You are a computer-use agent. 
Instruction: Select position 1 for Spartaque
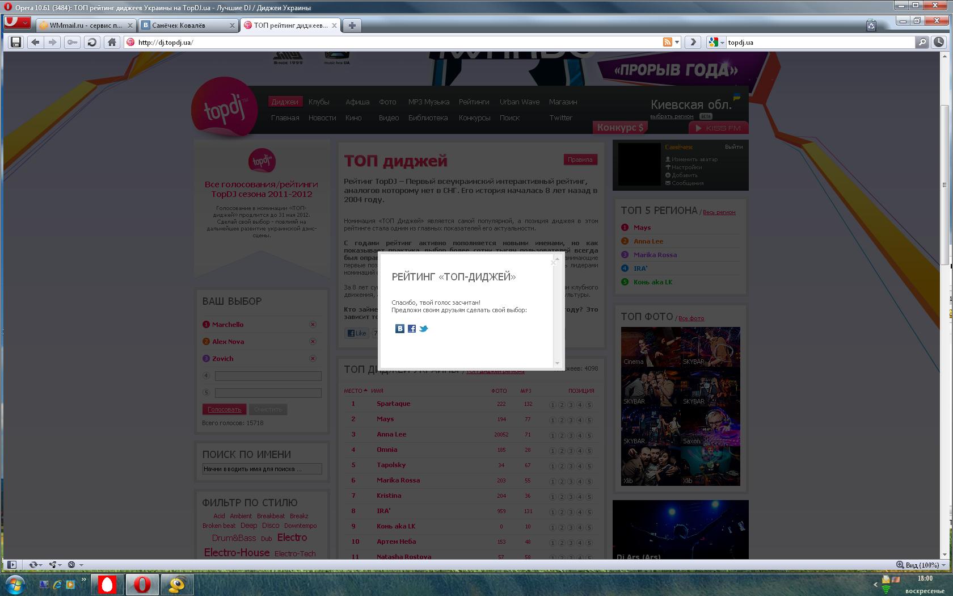coord(553,405)
